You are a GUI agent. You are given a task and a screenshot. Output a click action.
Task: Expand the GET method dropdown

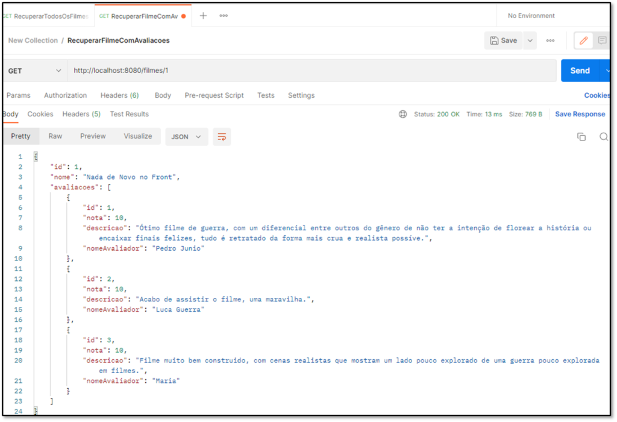34,71
